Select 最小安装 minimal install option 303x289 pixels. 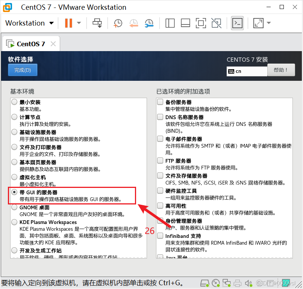point(14,102)
